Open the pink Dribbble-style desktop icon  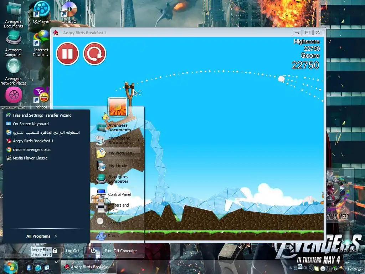[x=14, y=95]
